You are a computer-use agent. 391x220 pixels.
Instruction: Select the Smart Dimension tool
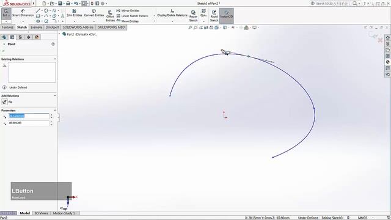[x=23, y=13]
